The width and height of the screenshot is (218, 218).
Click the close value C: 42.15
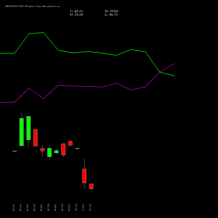tap(76, 11)
